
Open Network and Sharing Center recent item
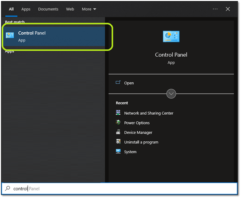click(149, 113)
